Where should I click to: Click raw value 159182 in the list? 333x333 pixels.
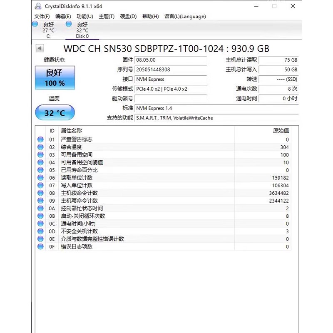(x=280, y=178)
